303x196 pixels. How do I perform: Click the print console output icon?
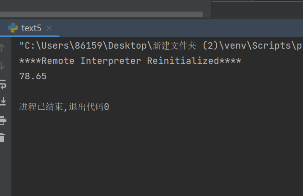click(x=3, y=120)
